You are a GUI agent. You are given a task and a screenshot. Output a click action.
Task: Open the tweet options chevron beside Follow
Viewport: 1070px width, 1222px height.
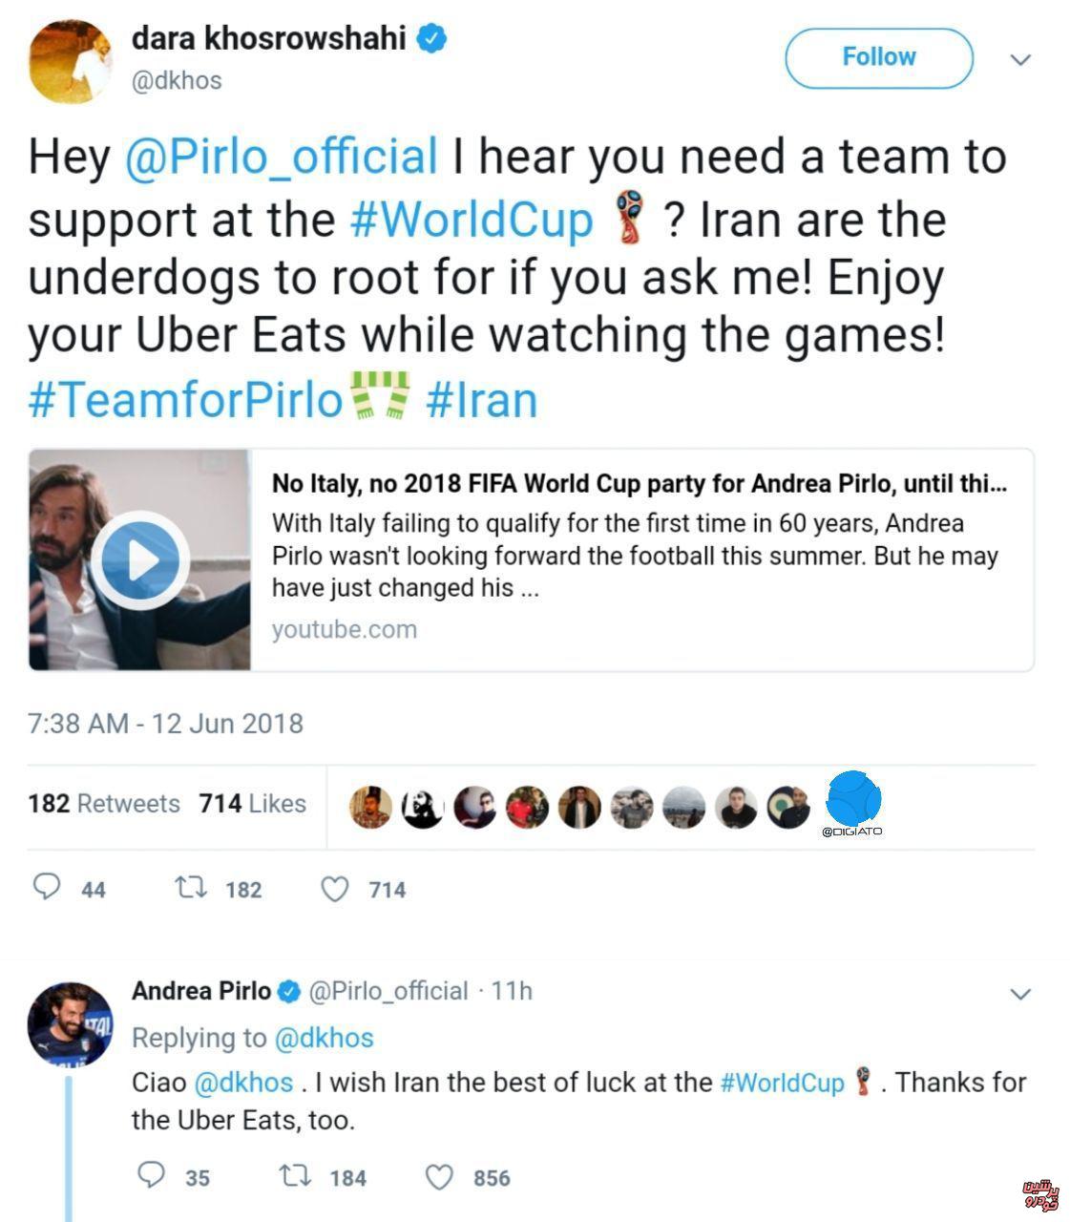point(1020,60)
